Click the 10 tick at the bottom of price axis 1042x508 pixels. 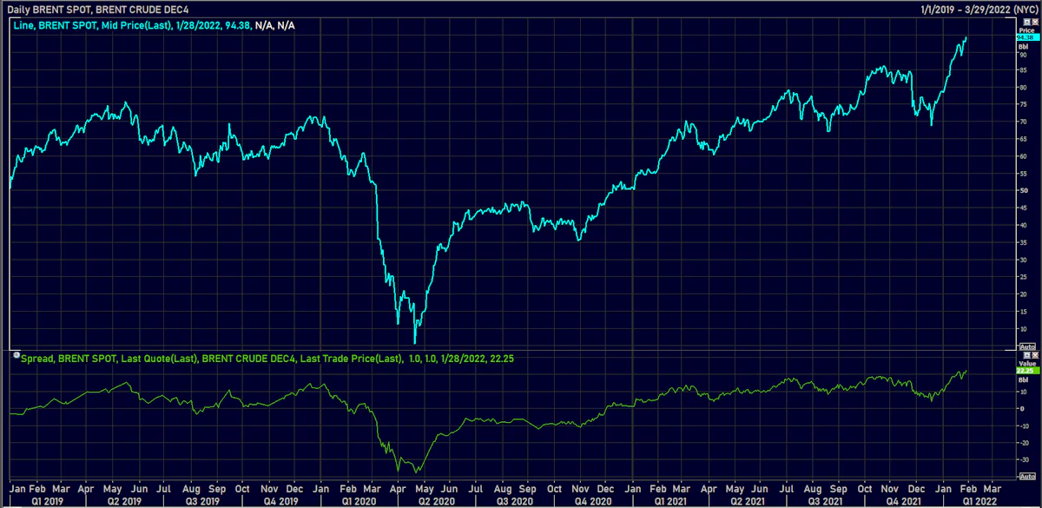(x=1024, y=329)
